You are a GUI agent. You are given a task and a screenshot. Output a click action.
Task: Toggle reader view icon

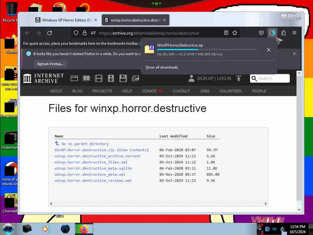[x=226, y=33]
